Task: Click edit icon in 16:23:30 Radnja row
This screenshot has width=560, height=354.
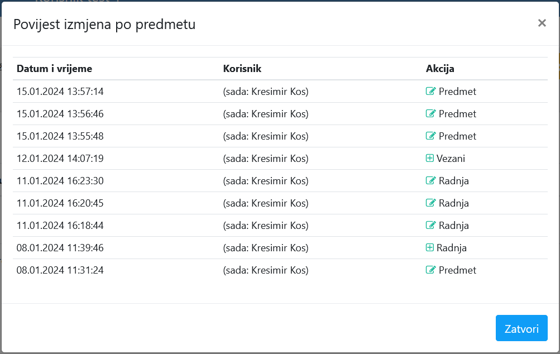Action: click(430, 181)
